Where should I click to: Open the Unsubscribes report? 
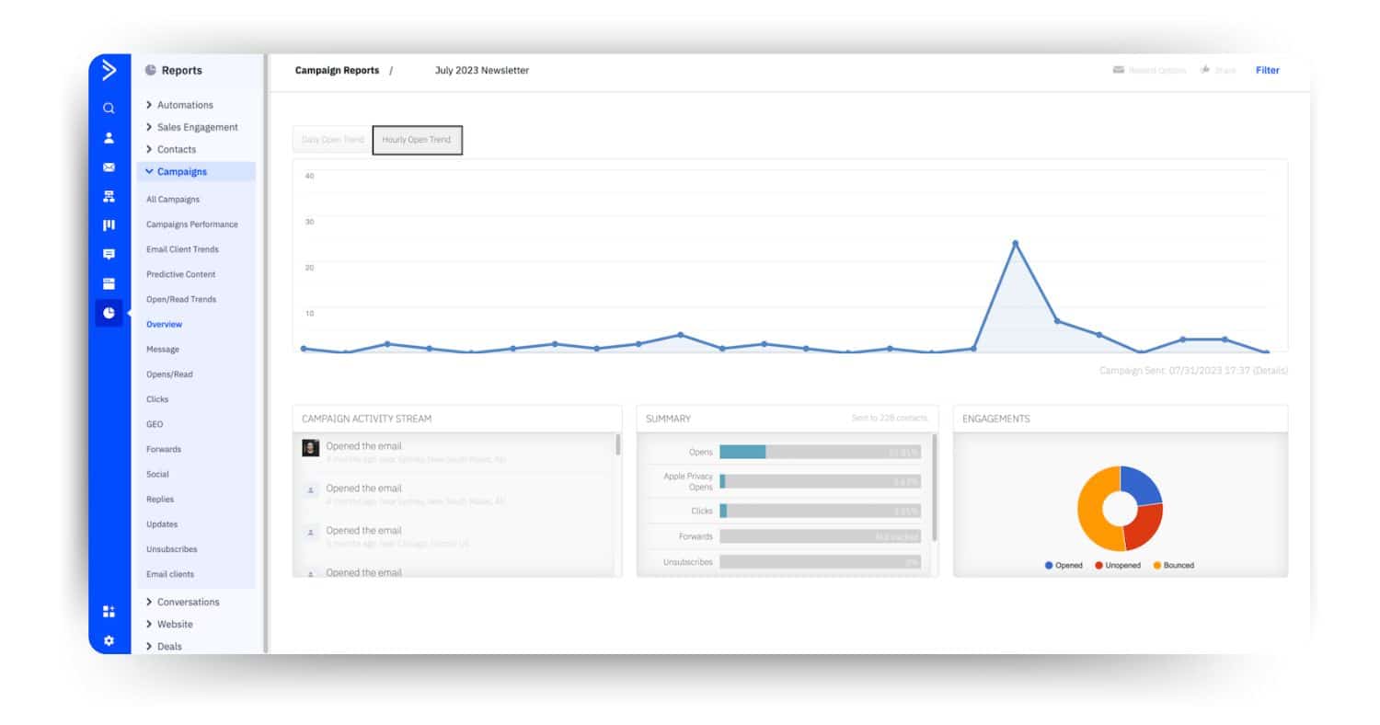(x=172, y=549)
